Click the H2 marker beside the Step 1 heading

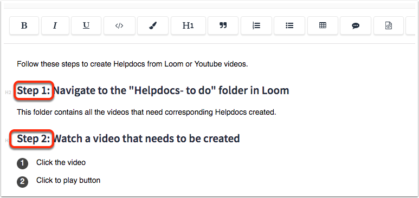tap(8, 93)
